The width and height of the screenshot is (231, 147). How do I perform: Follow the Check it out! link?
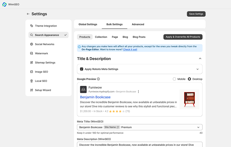(130, 50)
